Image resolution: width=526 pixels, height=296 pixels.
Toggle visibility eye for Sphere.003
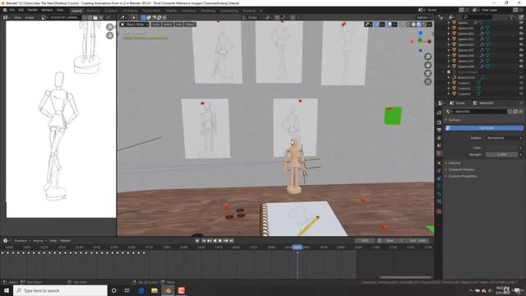(x=521, y=39)
